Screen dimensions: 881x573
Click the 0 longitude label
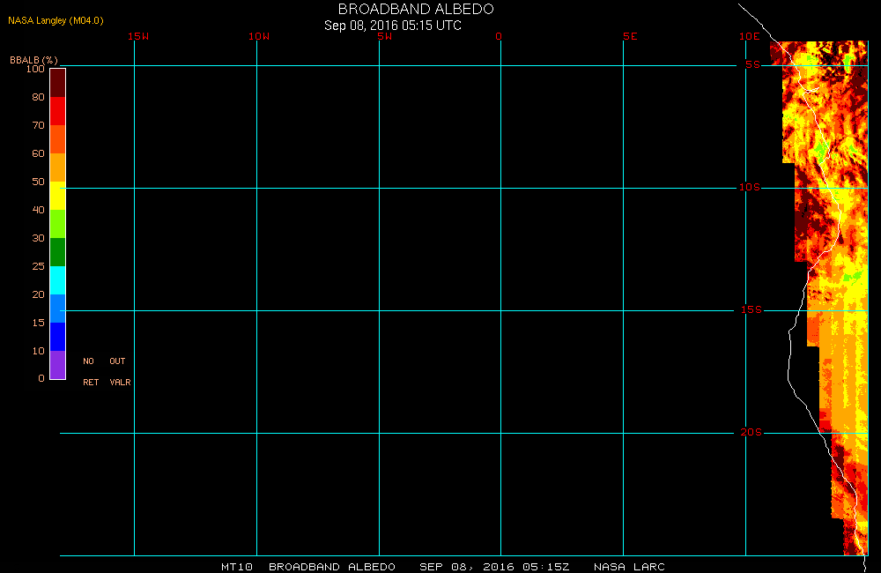coord(499,36)
